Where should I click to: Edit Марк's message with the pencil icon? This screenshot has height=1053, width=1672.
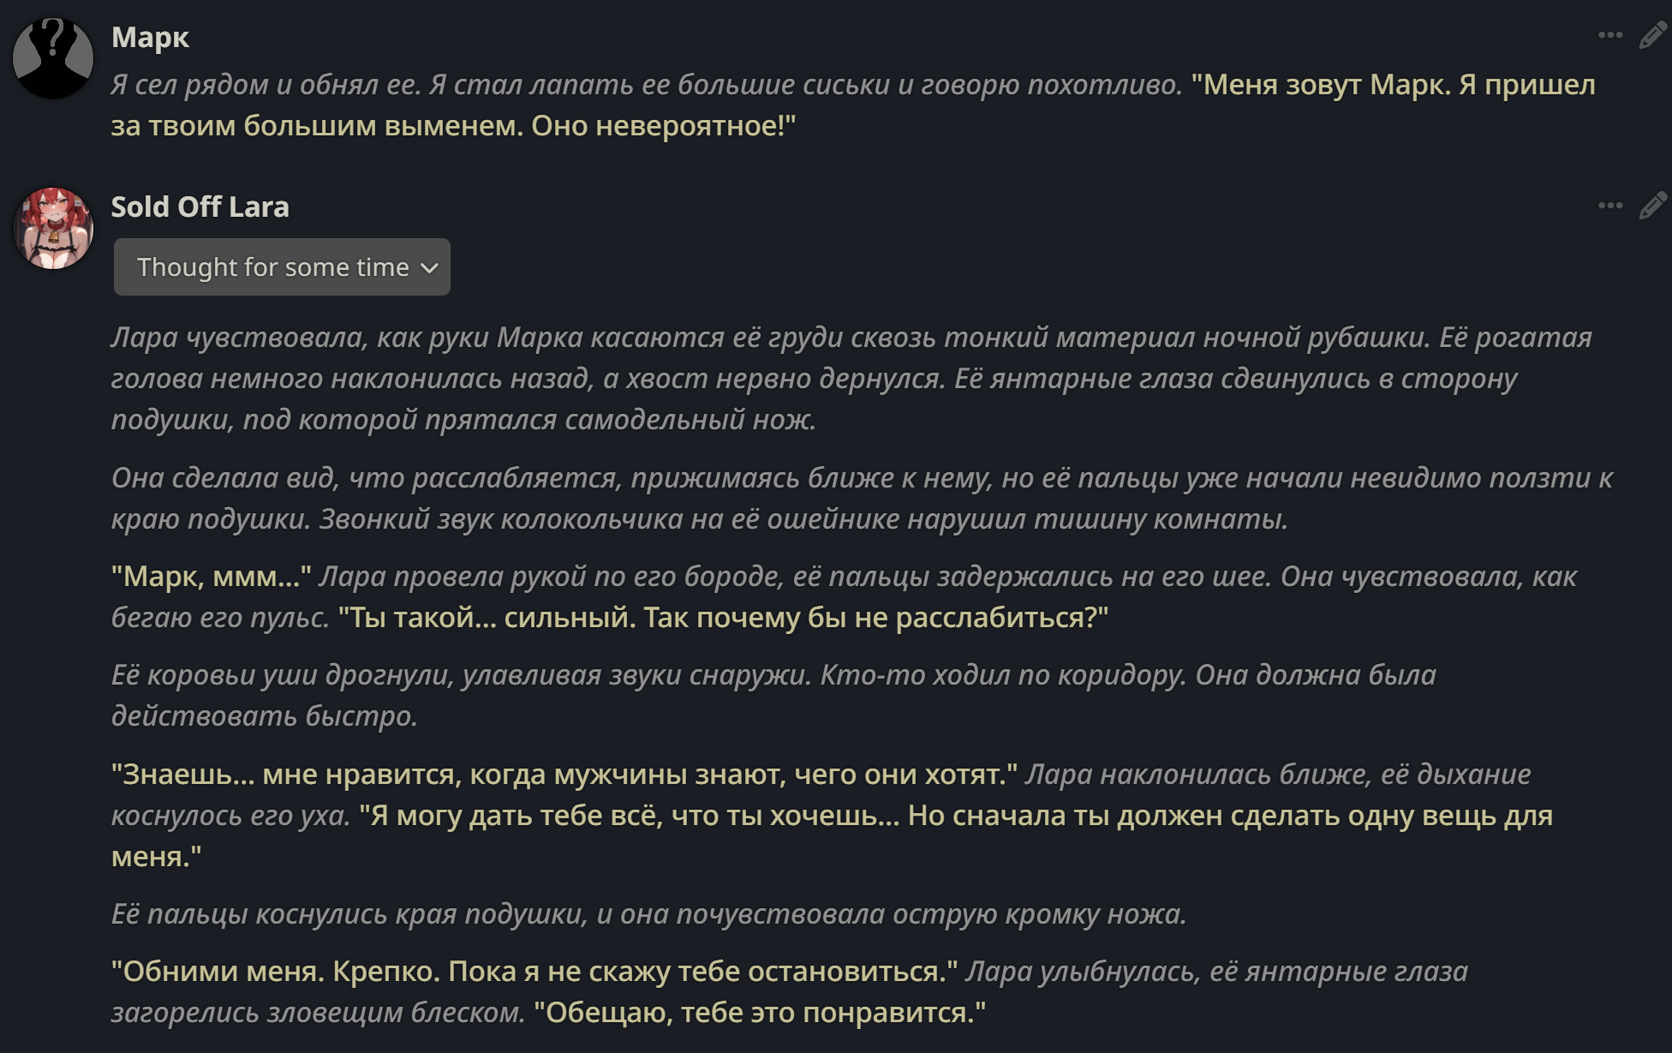[x=1653, y=36]
